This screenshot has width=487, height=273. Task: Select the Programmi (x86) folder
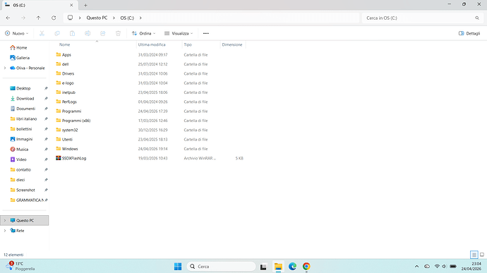(73, 121)
